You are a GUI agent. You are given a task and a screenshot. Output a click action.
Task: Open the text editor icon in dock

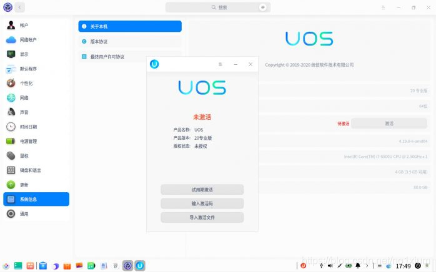point(104,266)
